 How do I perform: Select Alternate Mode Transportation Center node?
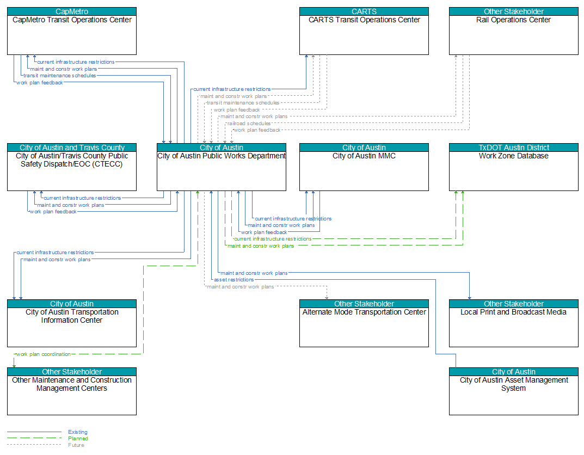pyautogui.click(x=364, y=323)
